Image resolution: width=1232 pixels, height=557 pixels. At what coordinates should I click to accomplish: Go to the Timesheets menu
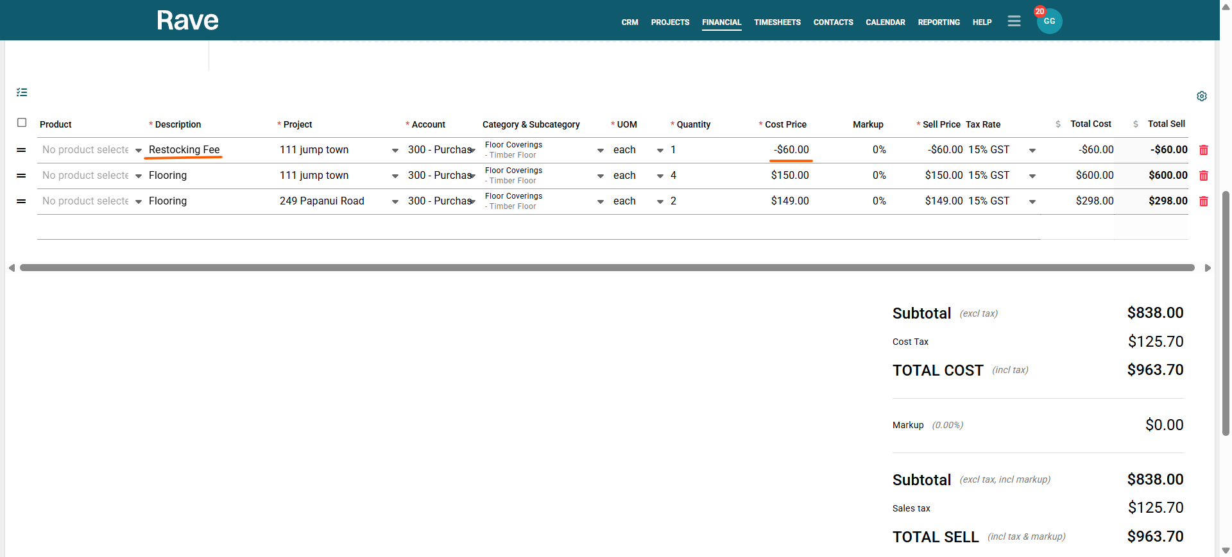[777, 22]
